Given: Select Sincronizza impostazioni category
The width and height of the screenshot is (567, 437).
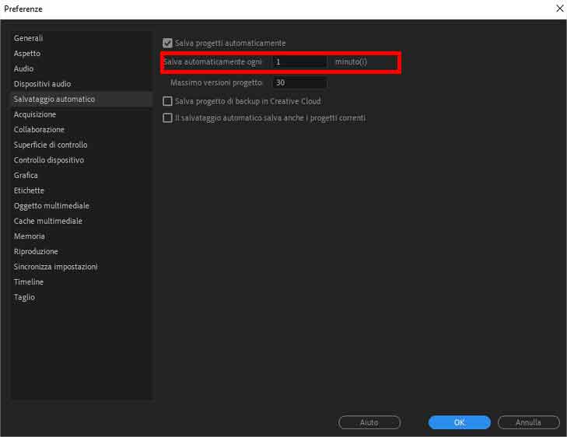Looking at the screenshot, I should click(56, 267).
